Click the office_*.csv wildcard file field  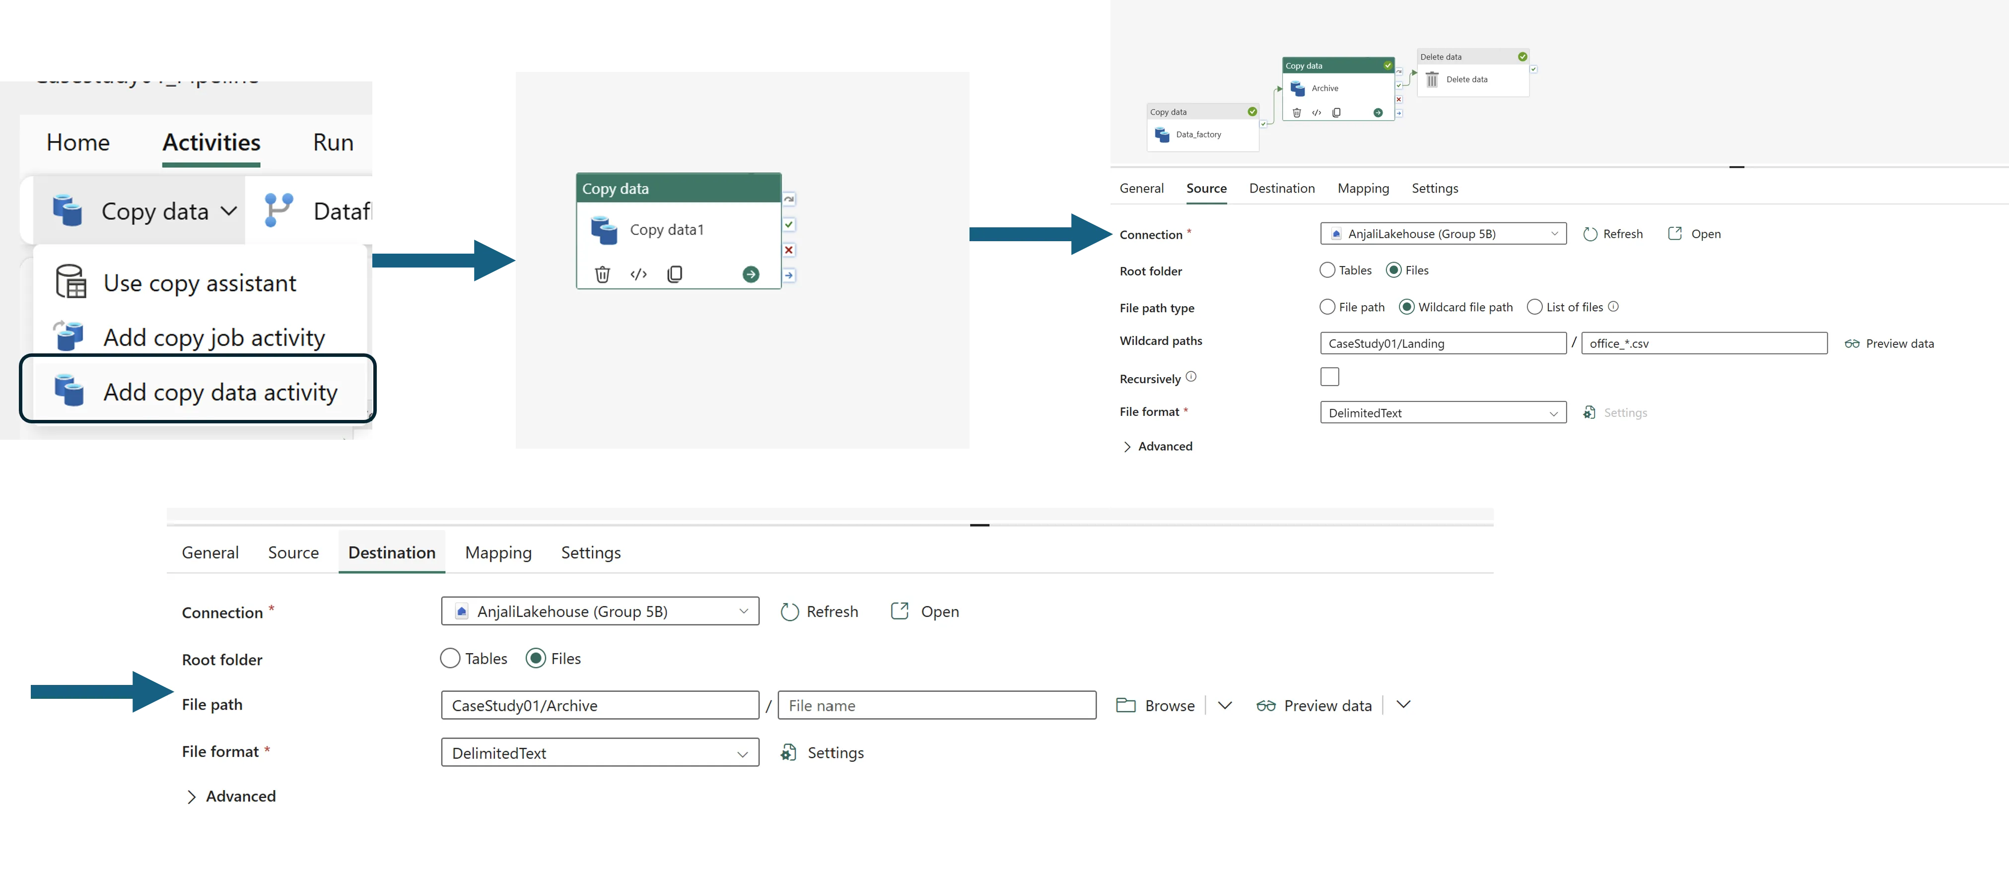tap(1704, 343)
